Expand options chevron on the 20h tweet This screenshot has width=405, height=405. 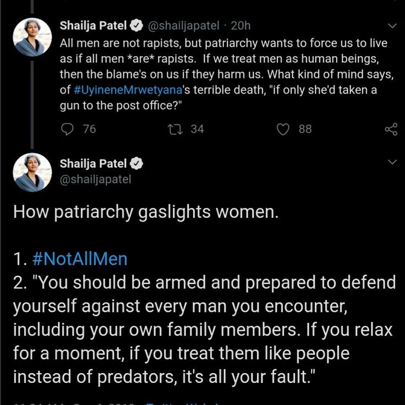pyautogui.click(x=392, y=25)
